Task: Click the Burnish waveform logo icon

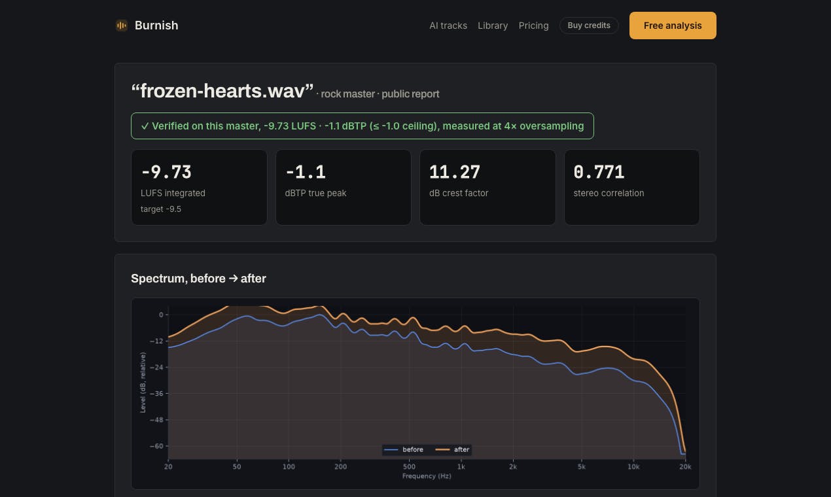Action: click(x=122, y=26)
